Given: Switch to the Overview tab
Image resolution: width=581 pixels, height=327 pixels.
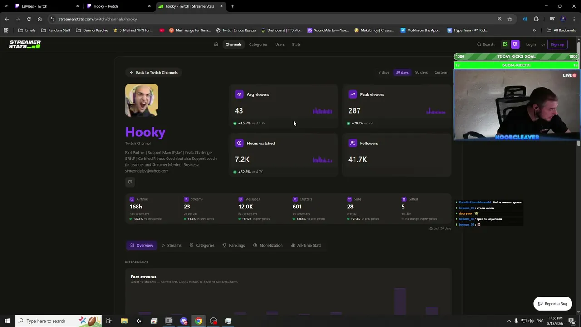Looking at the screenshot, I should tap(142, 245).
